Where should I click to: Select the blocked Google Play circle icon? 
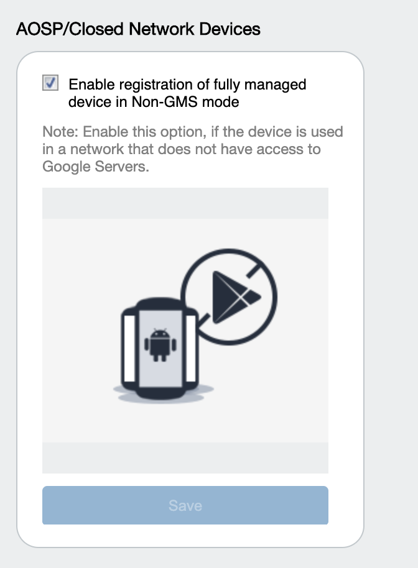tap(229, 296)
